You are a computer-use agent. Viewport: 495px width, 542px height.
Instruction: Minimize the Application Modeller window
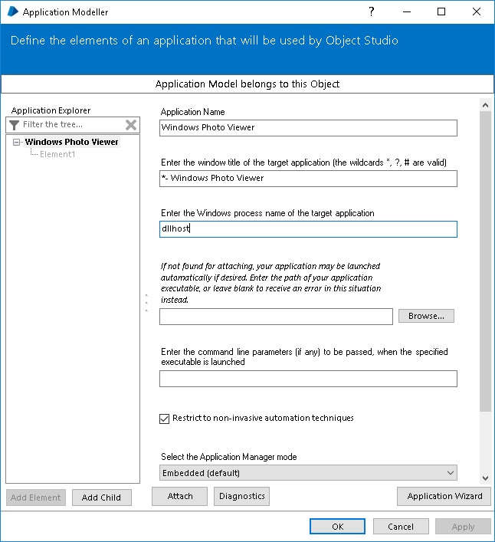tap(407, 11)
